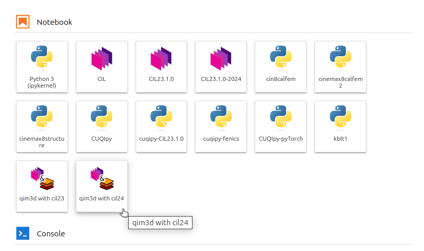Launch a Python 3 (ipykernel) notebook

coord(42,67)
